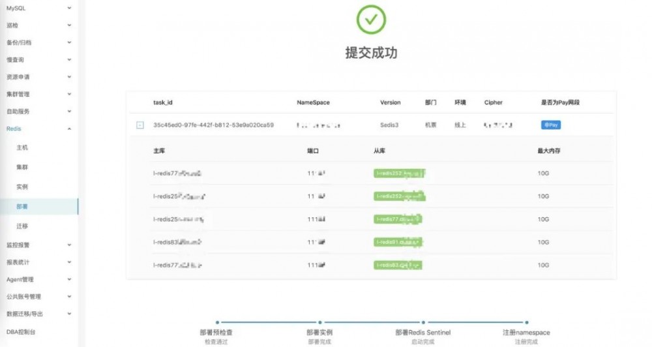Expand the 巡检 sidebar section chevron
This screenshot has width=652, height=347.
[x=70, y=25]
